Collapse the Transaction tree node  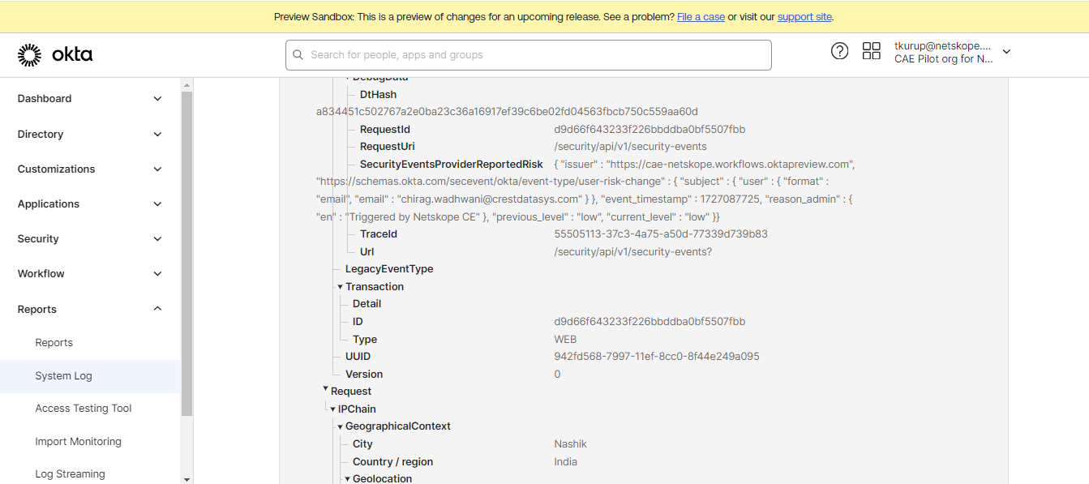[341, 287]
